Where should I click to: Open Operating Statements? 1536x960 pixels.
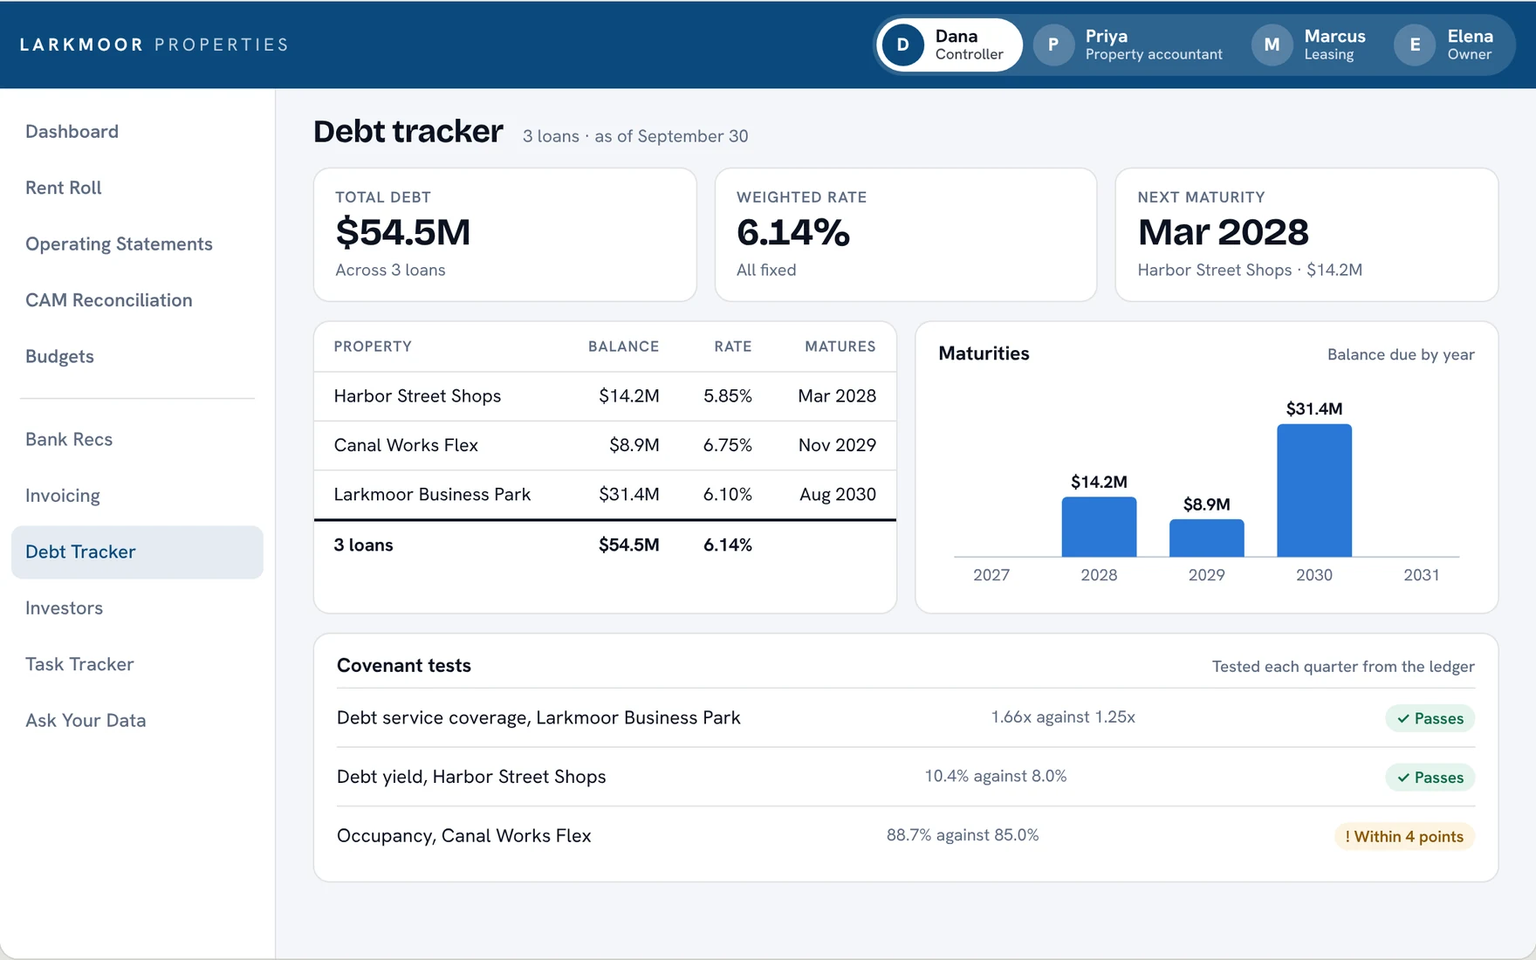click(137, 244)
